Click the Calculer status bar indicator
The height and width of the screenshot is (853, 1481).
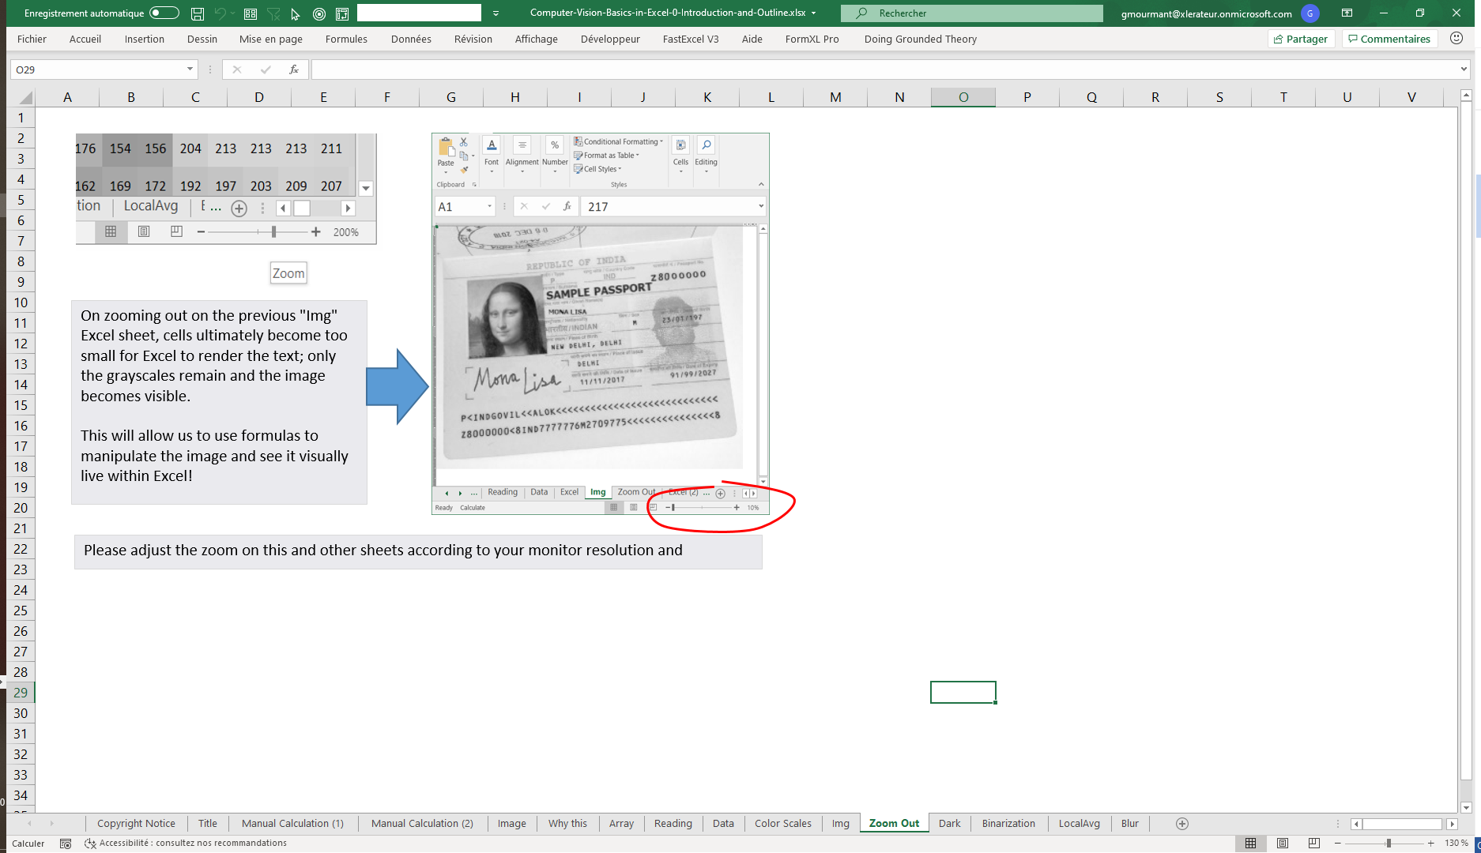click(x=28, y=844)
